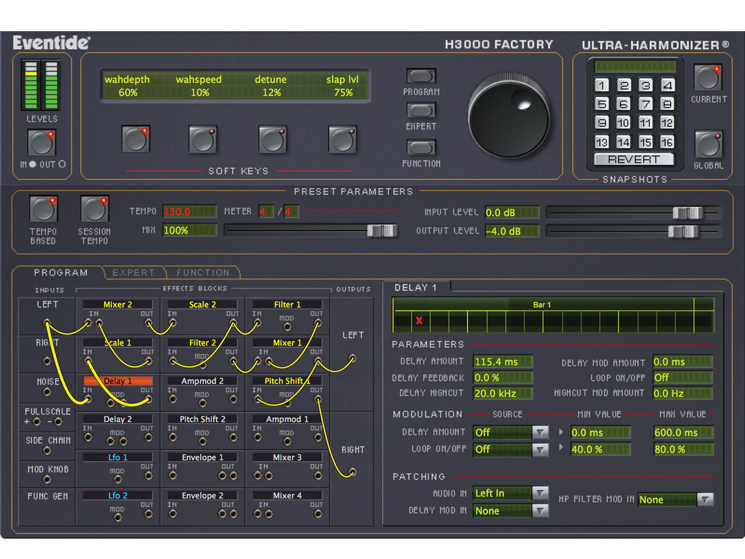Expand the Loop On/Off modulation range arrow
Image resolution: width=745 pixels, height=559 pixels.
561,447
